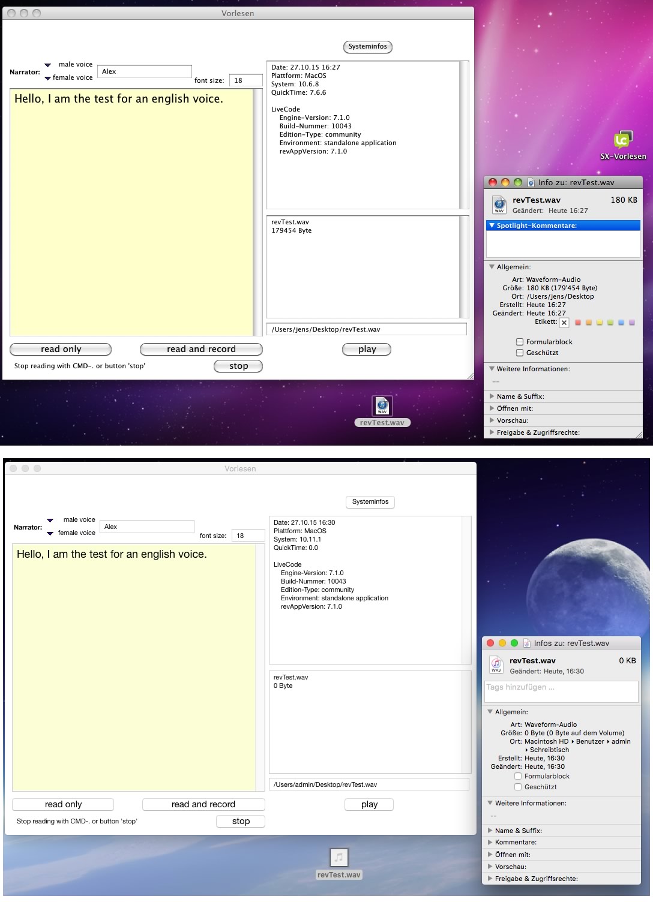Click play above the /Users/jens path field's window

coord(367,349)
